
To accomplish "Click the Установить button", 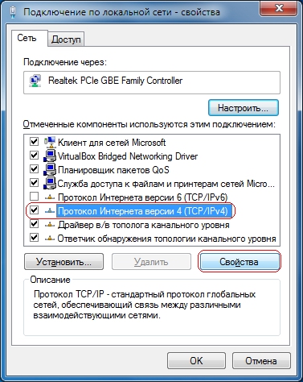I will pos(63,262).
